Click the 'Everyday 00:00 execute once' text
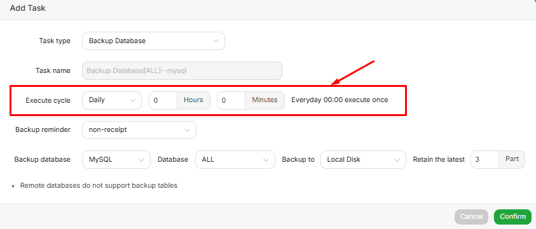Viewport: 536px width, 229px height. point(340,100)
